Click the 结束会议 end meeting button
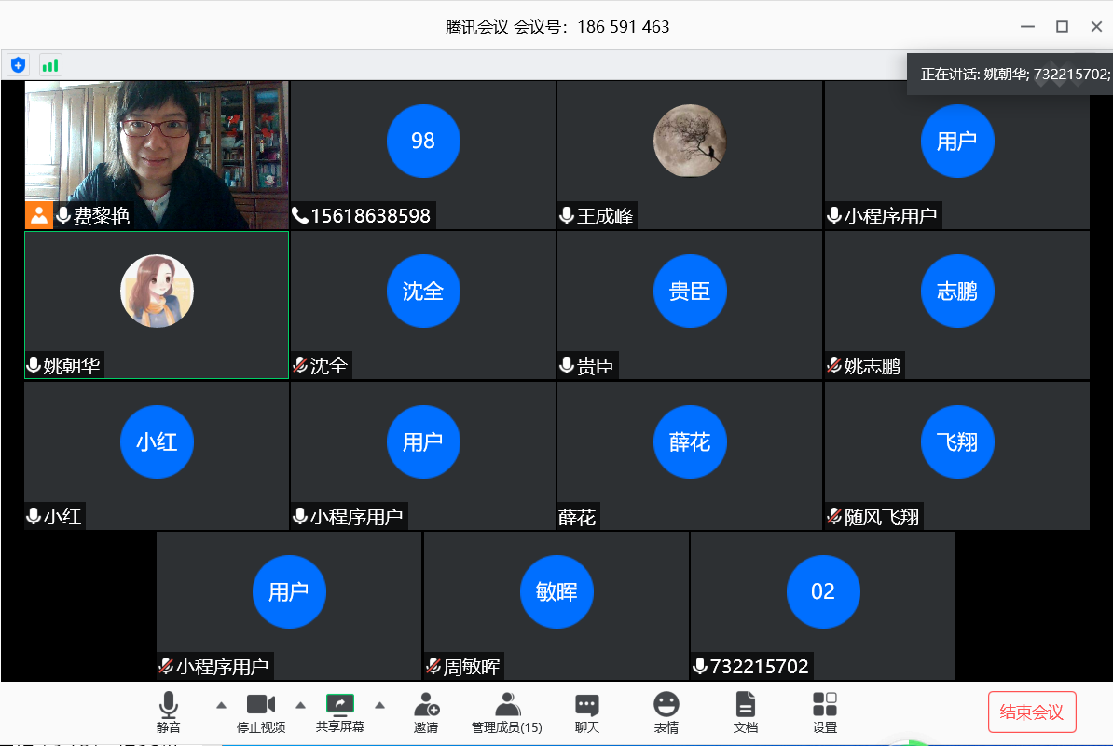 tap(1031, 711)
